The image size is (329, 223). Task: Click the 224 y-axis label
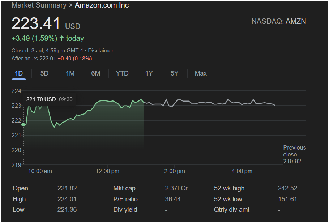pos(16,91)
